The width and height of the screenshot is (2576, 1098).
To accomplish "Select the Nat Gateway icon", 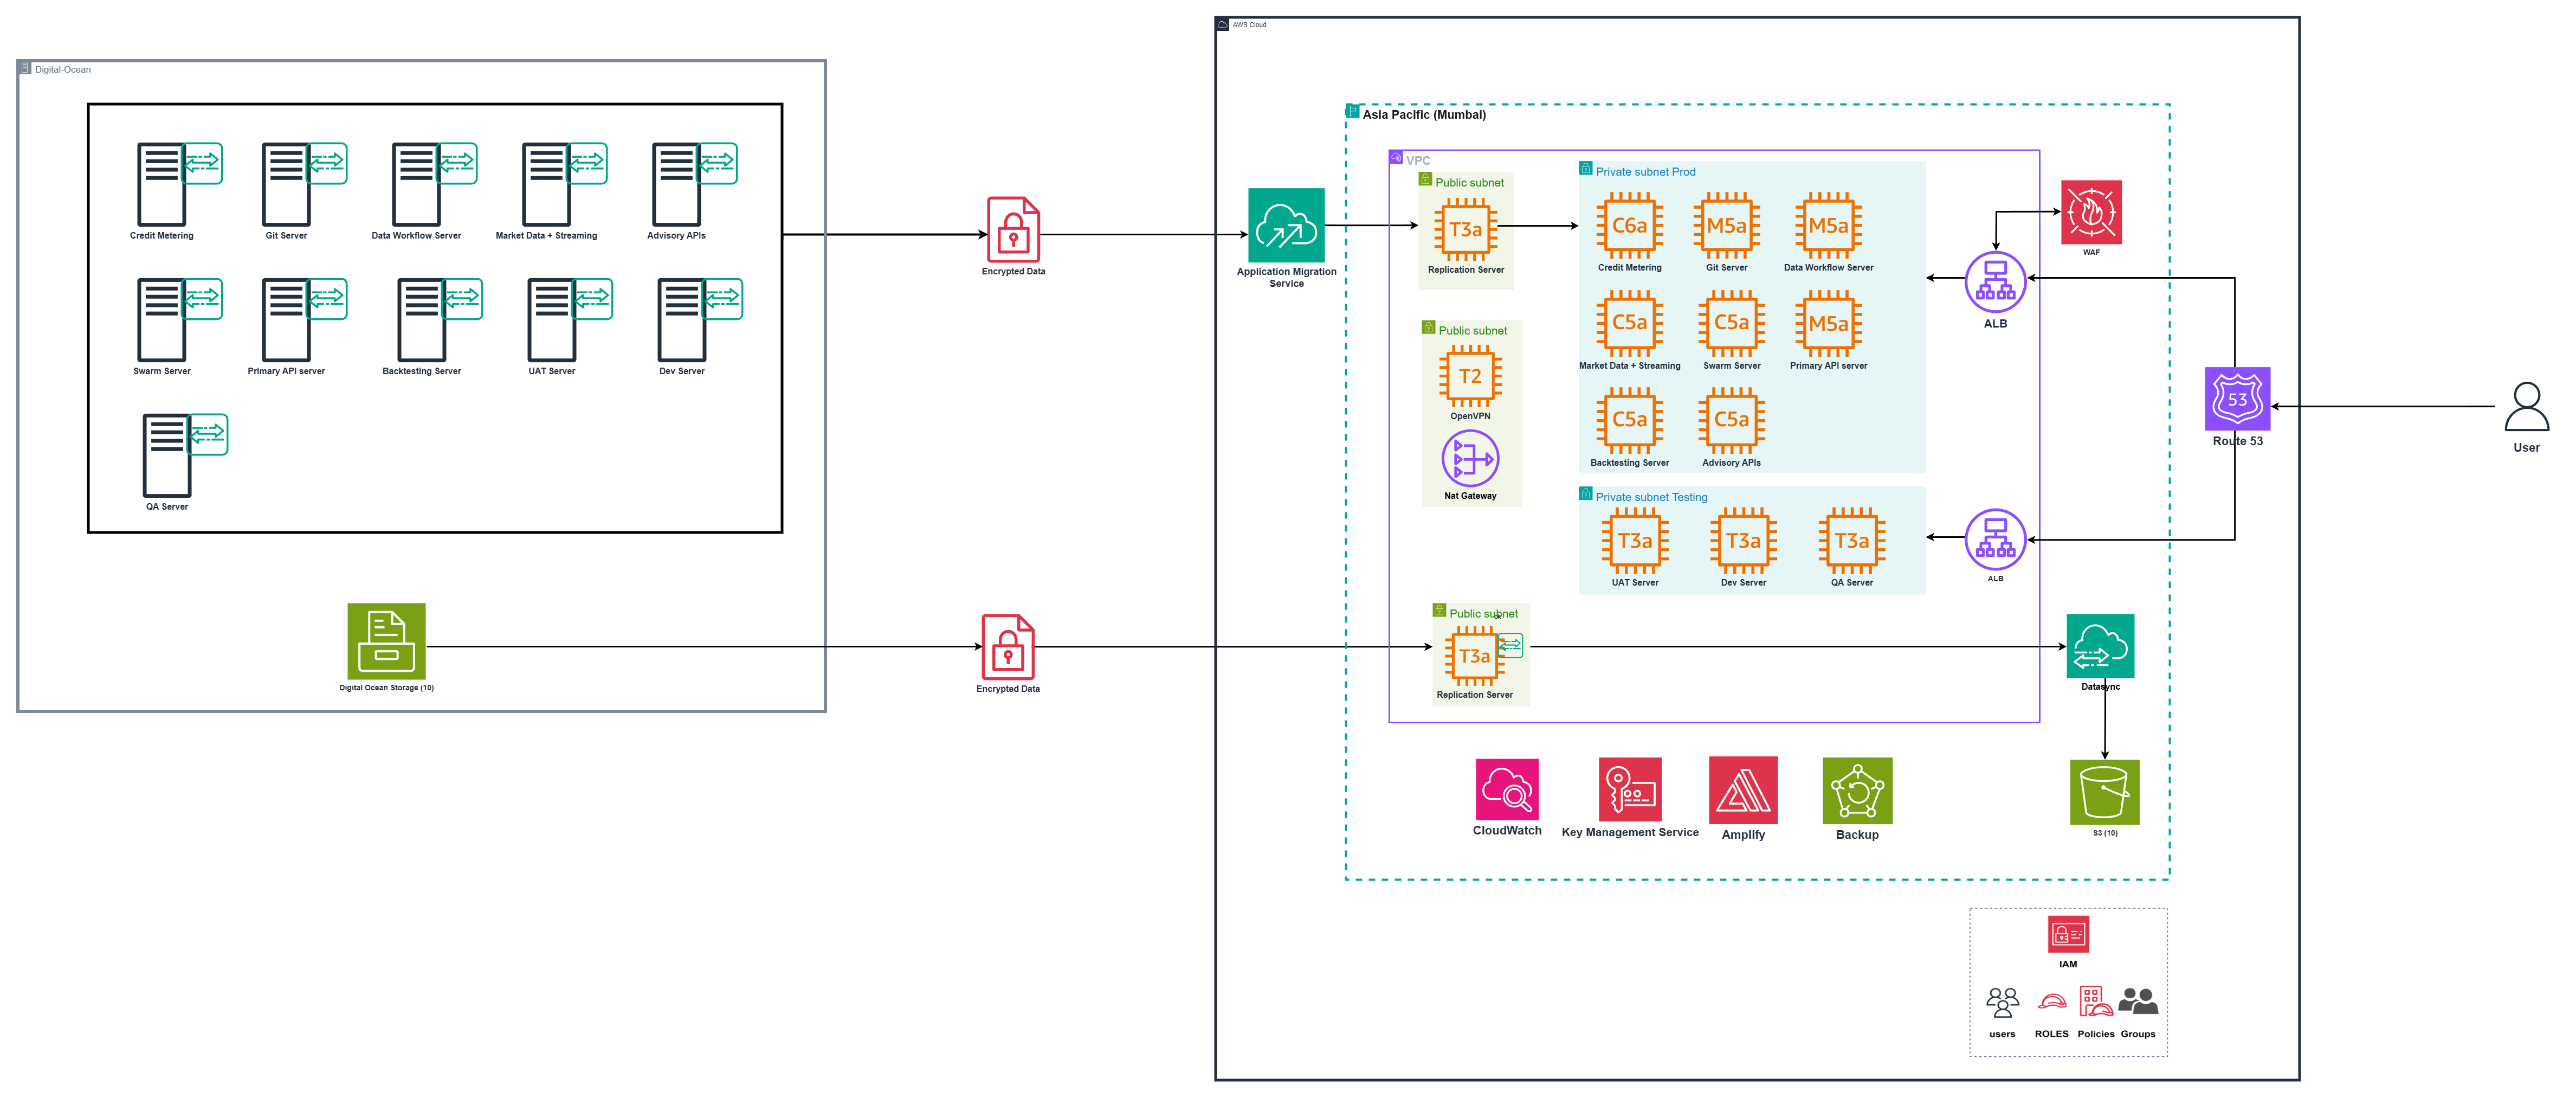I will click(x=1470, y=458).
